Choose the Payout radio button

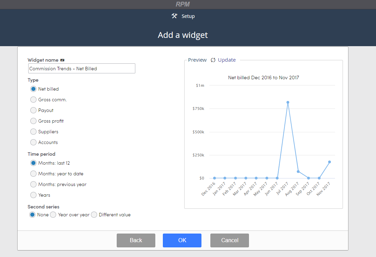coord(33,110)
